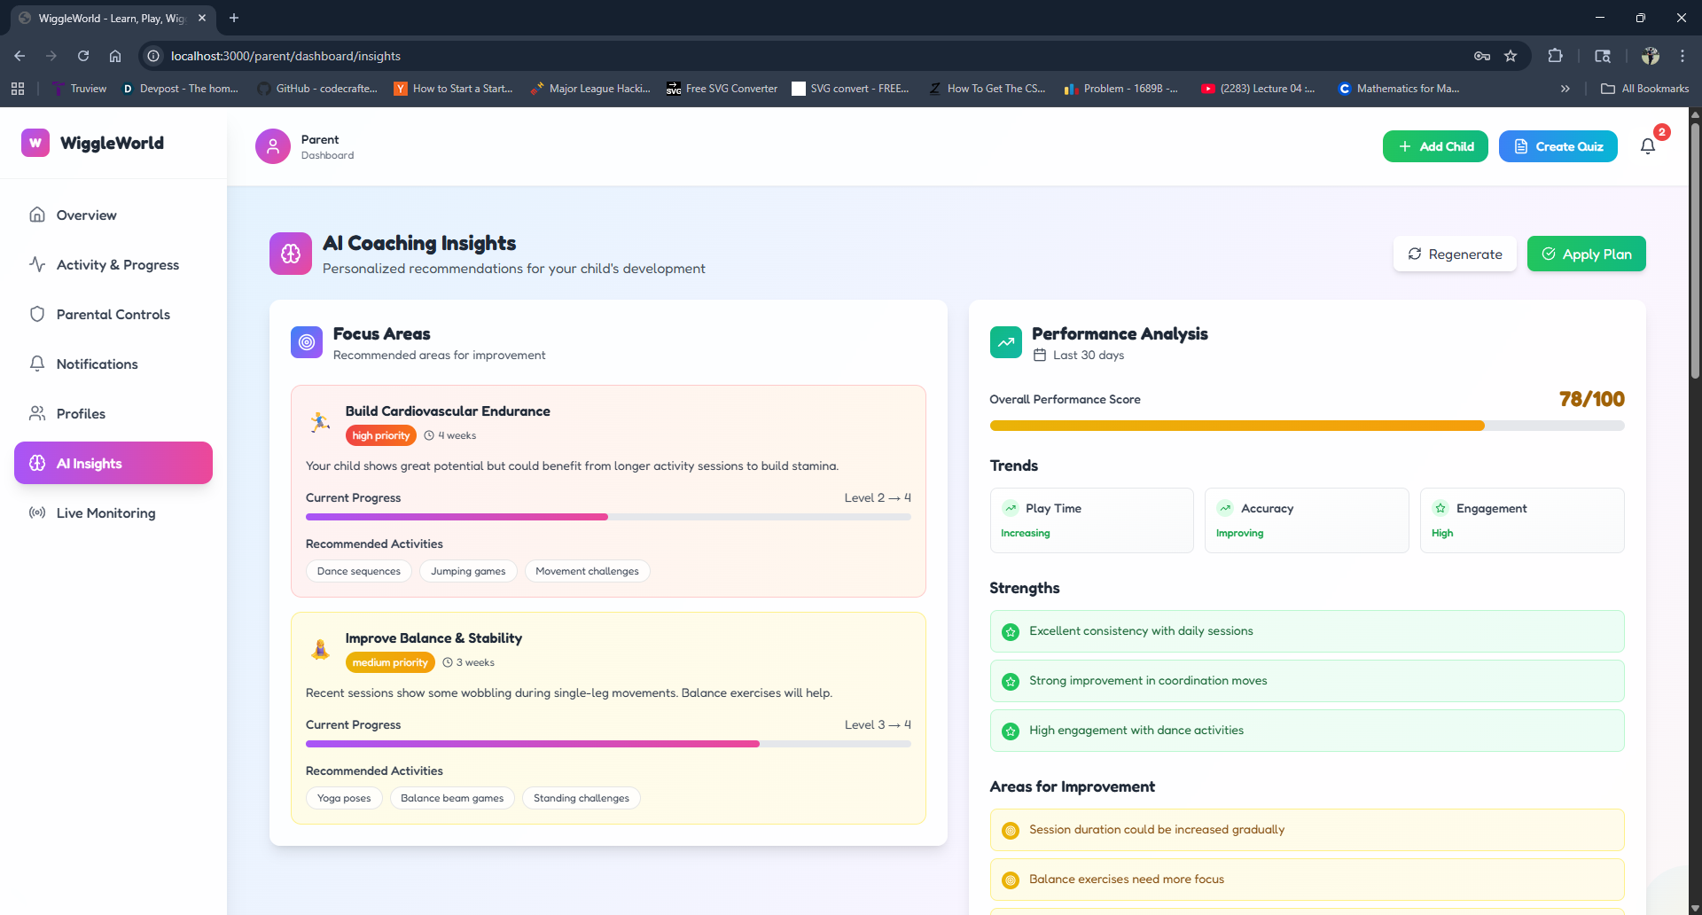Viewport: 1702px width, 915px height.
Task: Open the tab groups grid button
Action: tap(18, 89)
